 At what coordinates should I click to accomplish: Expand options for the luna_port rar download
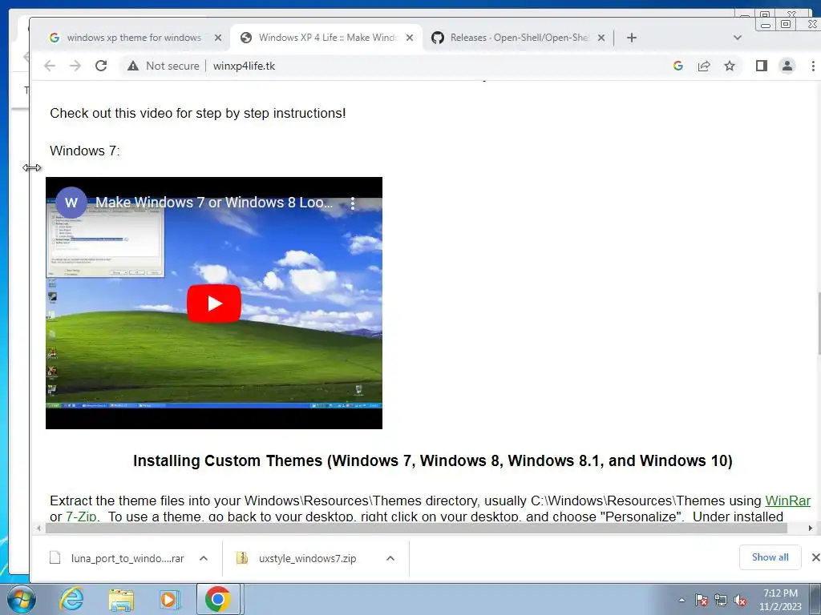point(204,558)
